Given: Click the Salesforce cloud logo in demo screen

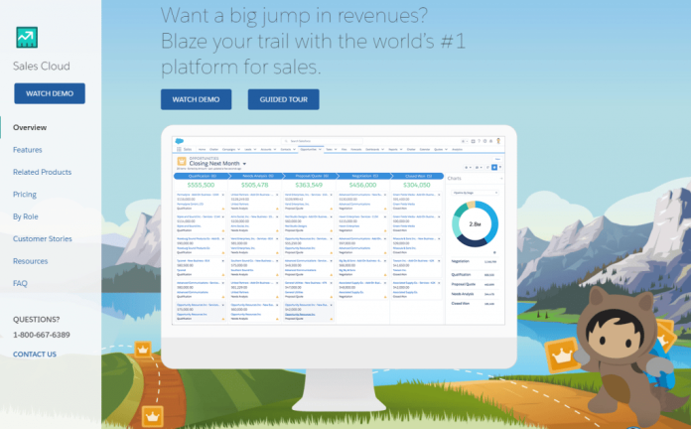Looking at the screenshot, I should click(180, 141).
